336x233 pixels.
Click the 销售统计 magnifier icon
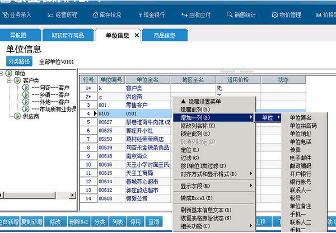(x=230, y=15)
